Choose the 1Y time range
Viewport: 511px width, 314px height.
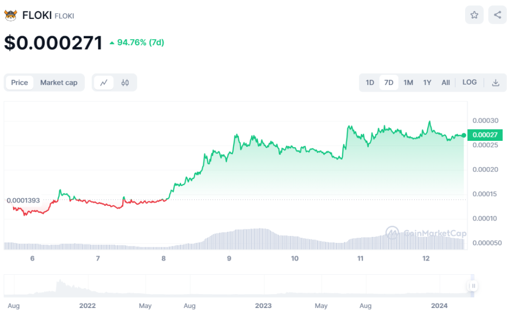427,83
